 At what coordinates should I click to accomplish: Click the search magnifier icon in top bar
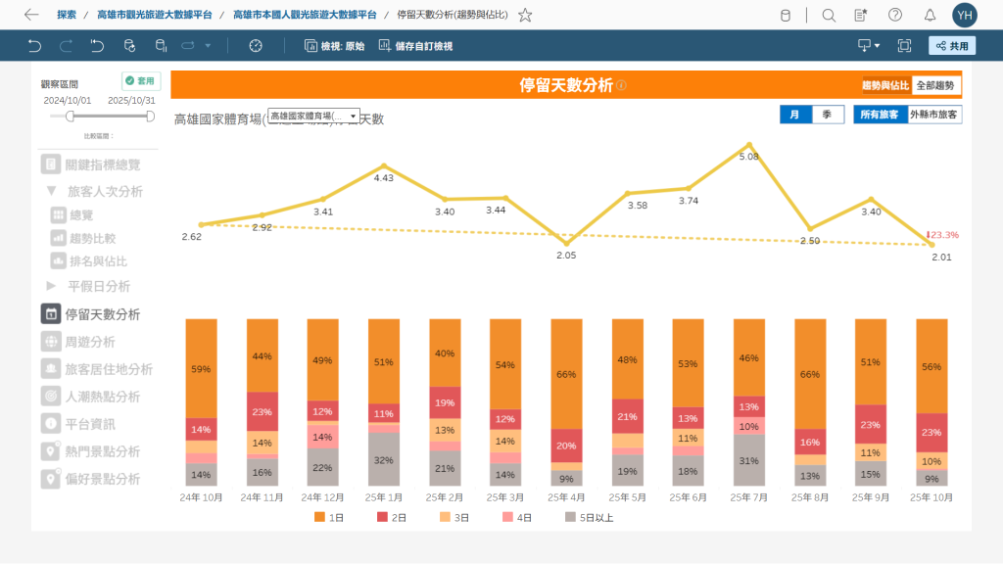point(829,15)
